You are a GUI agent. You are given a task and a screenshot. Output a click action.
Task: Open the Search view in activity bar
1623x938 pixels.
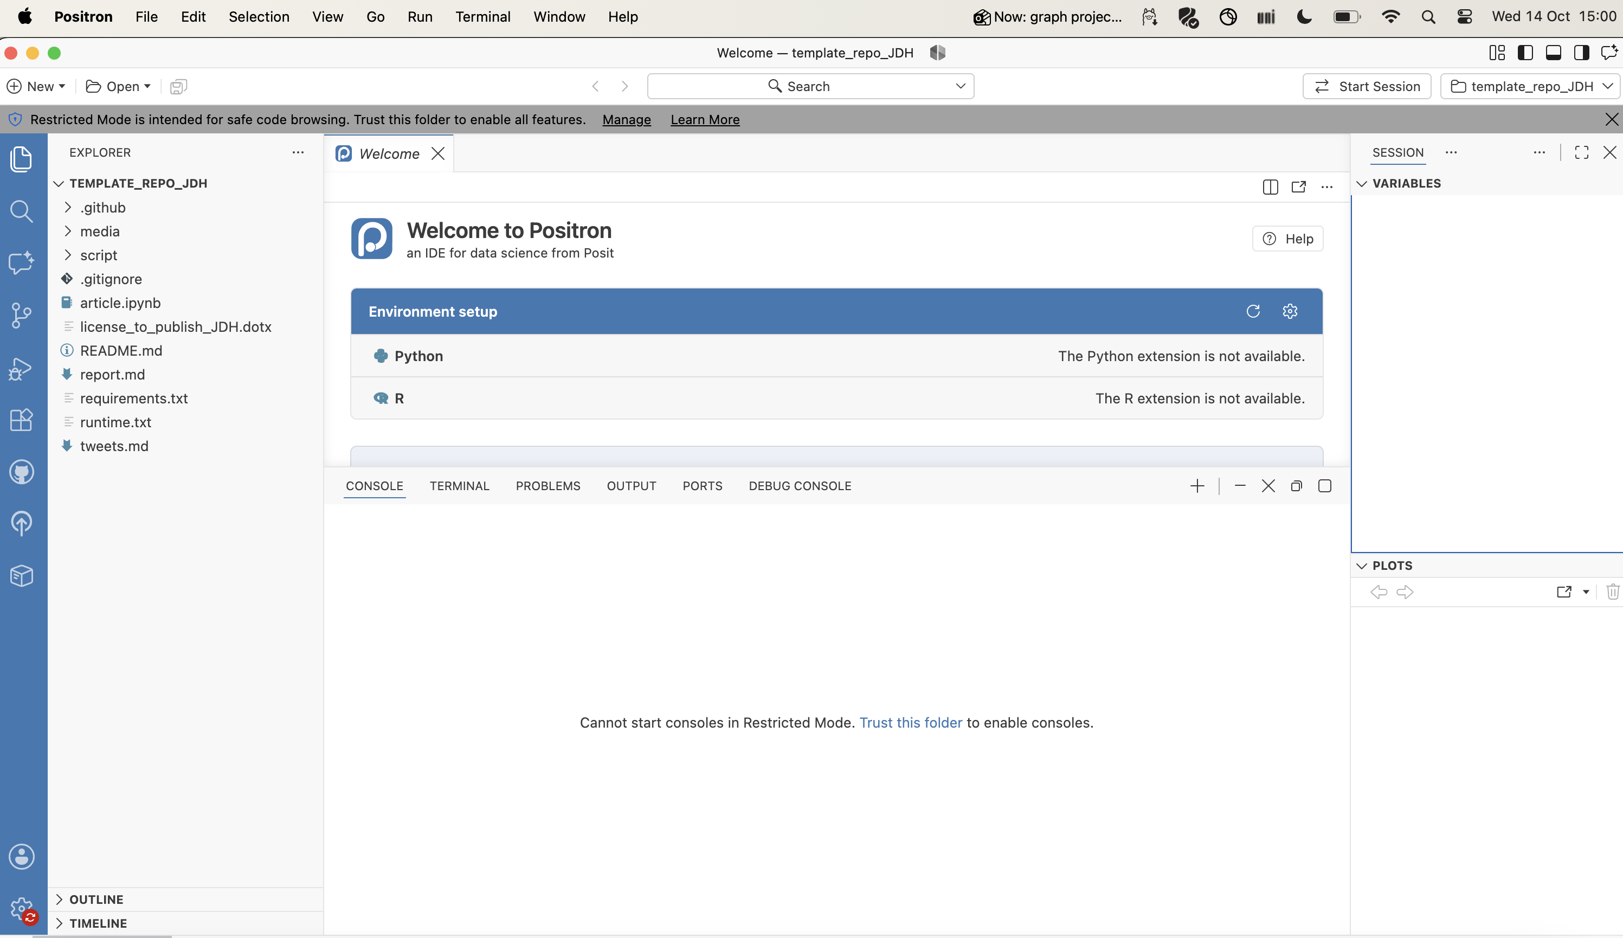(x=21, y=211)
